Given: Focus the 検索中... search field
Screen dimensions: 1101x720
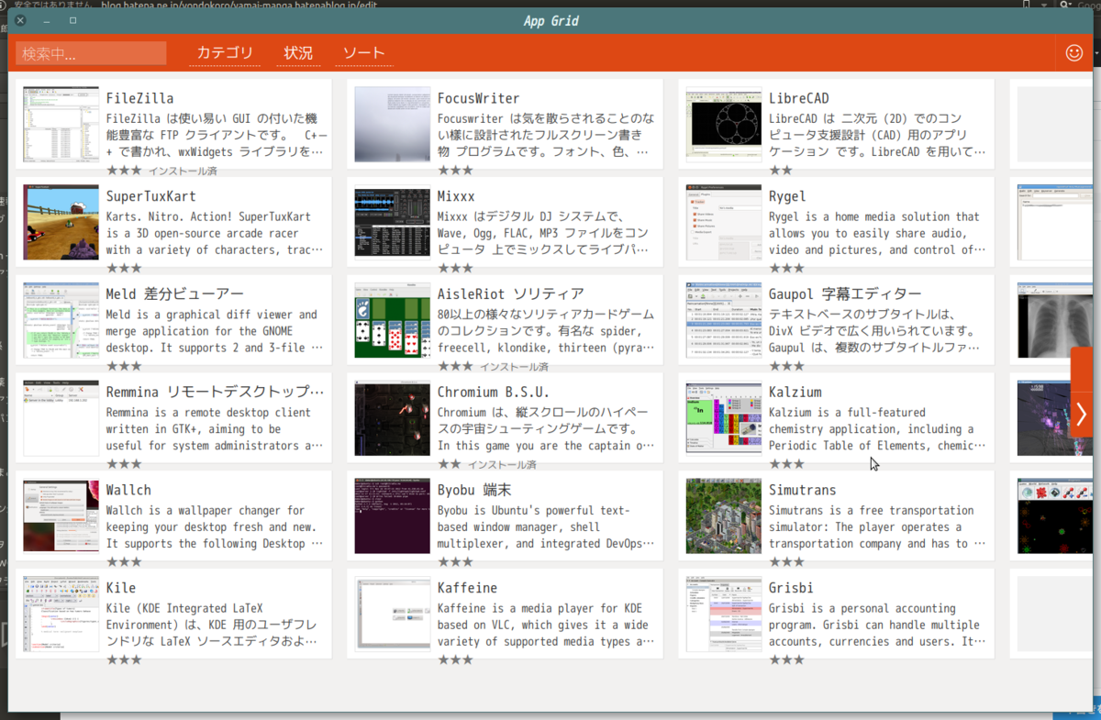Looking at the screenshot, I should click(x=91, y=53).
